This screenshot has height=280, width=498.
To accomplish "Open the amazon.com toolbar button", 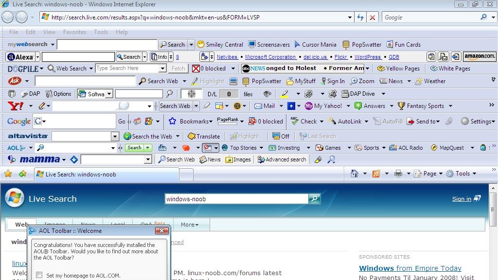I will tap(479, 56).
